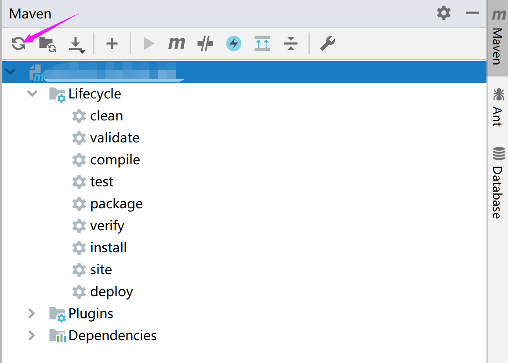This screenshot has width=508, height=363.
Task: Click gear icon beside deploy
Action: tap(79, 292)
